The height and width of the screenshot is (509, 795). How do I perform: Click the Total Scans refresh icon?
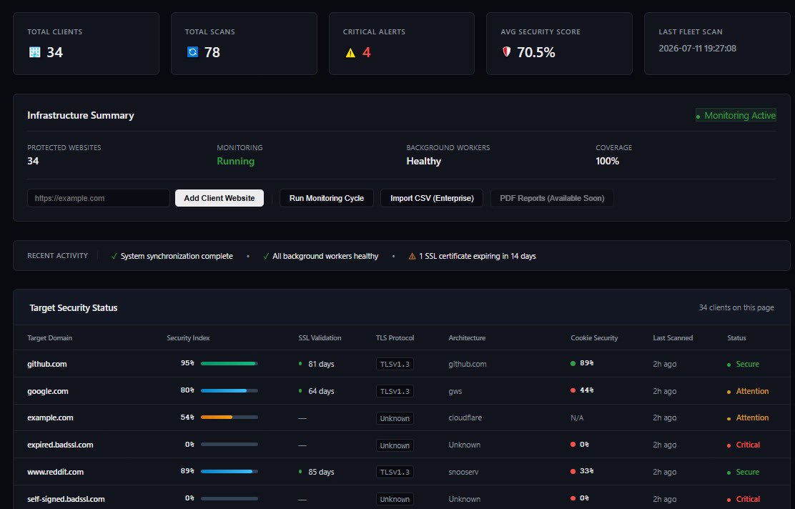tap(192, 51)
